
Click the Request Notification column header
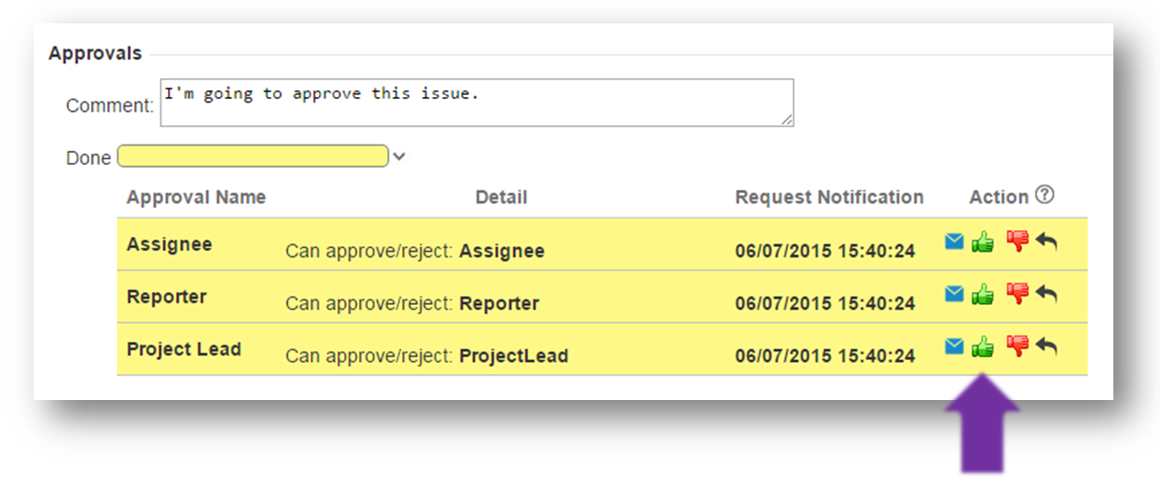[x=829, y=198]
